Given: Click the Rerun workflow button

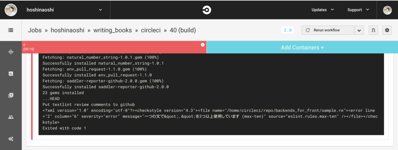Looking at the screenshot, I should click(327, 30).
